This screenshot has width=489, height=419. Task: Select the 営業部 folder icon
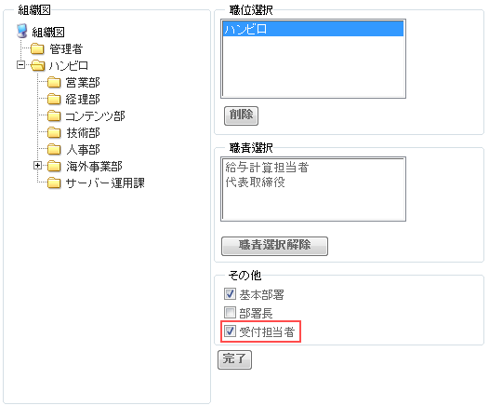(x=54, y=82)
